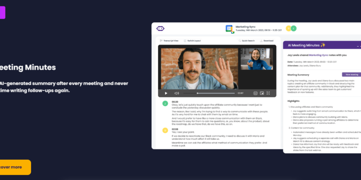Image resolution: width=361 pixels, height=180 pixels.
Task: Click the Download arrow icon
Action: pos(261,40)
